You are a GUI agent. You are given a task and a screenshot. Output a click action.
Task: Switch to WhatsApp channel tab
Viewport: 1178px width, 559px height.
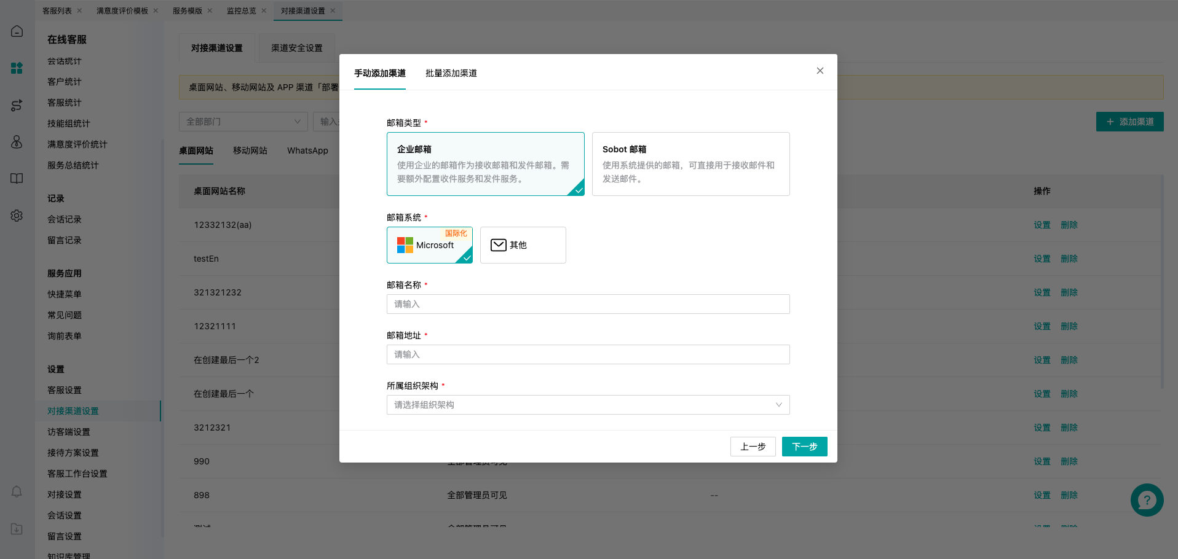point(307,150)
